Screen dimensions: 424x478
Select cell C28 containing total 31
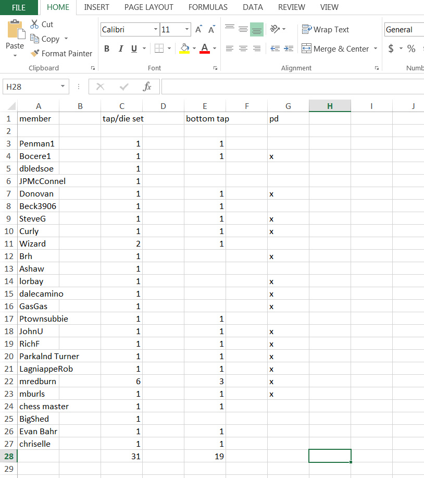point(121,456)
